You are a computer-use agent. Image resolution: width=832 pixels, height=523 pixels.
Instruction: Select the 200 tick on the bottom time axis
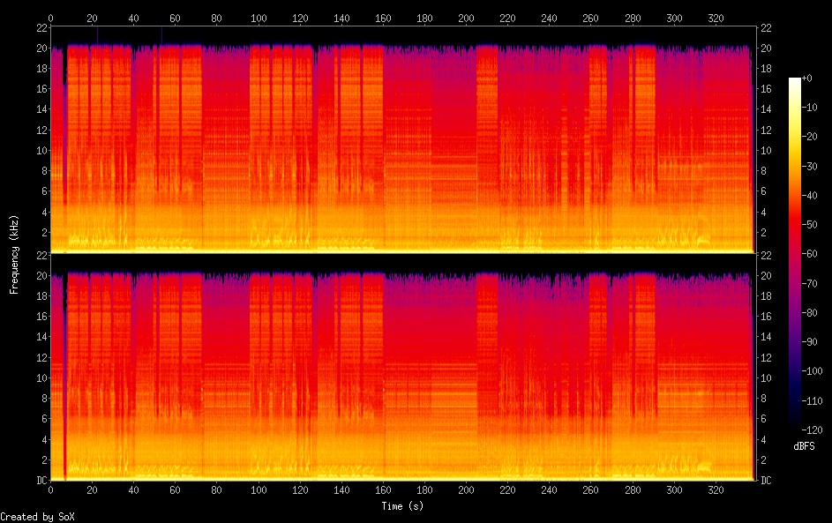(466, 490)
